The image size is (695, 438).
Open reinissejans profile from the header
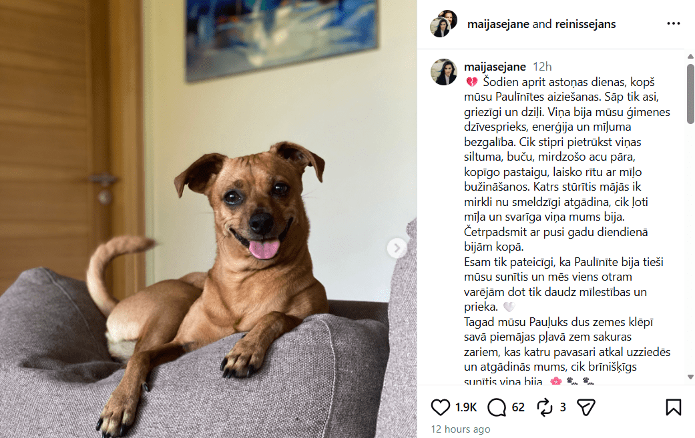tap(585, 24)
